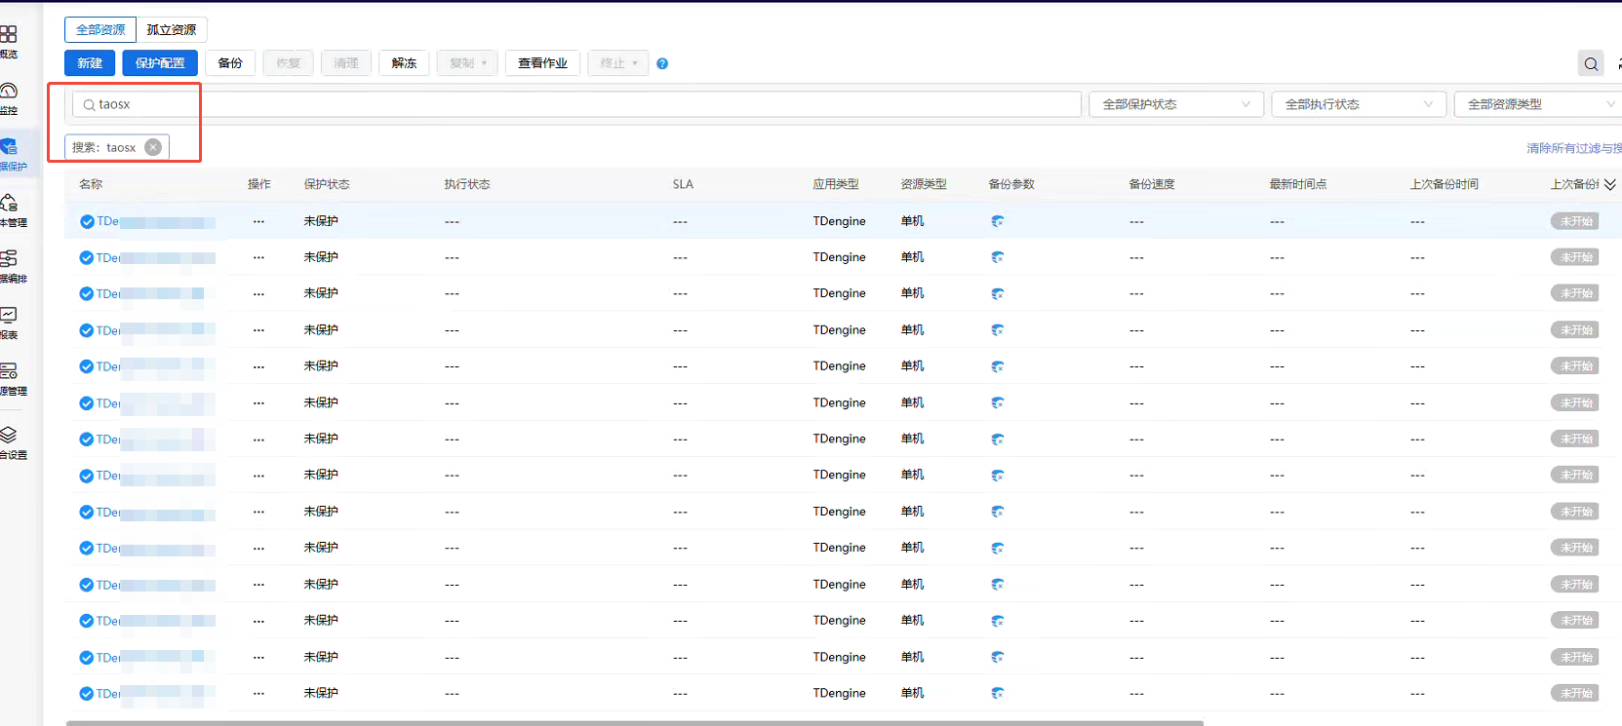Expand the 全部执行状态 filter dropdown
The image size is (1622, 726).
pyautogui.click(x=1359, y=104)
